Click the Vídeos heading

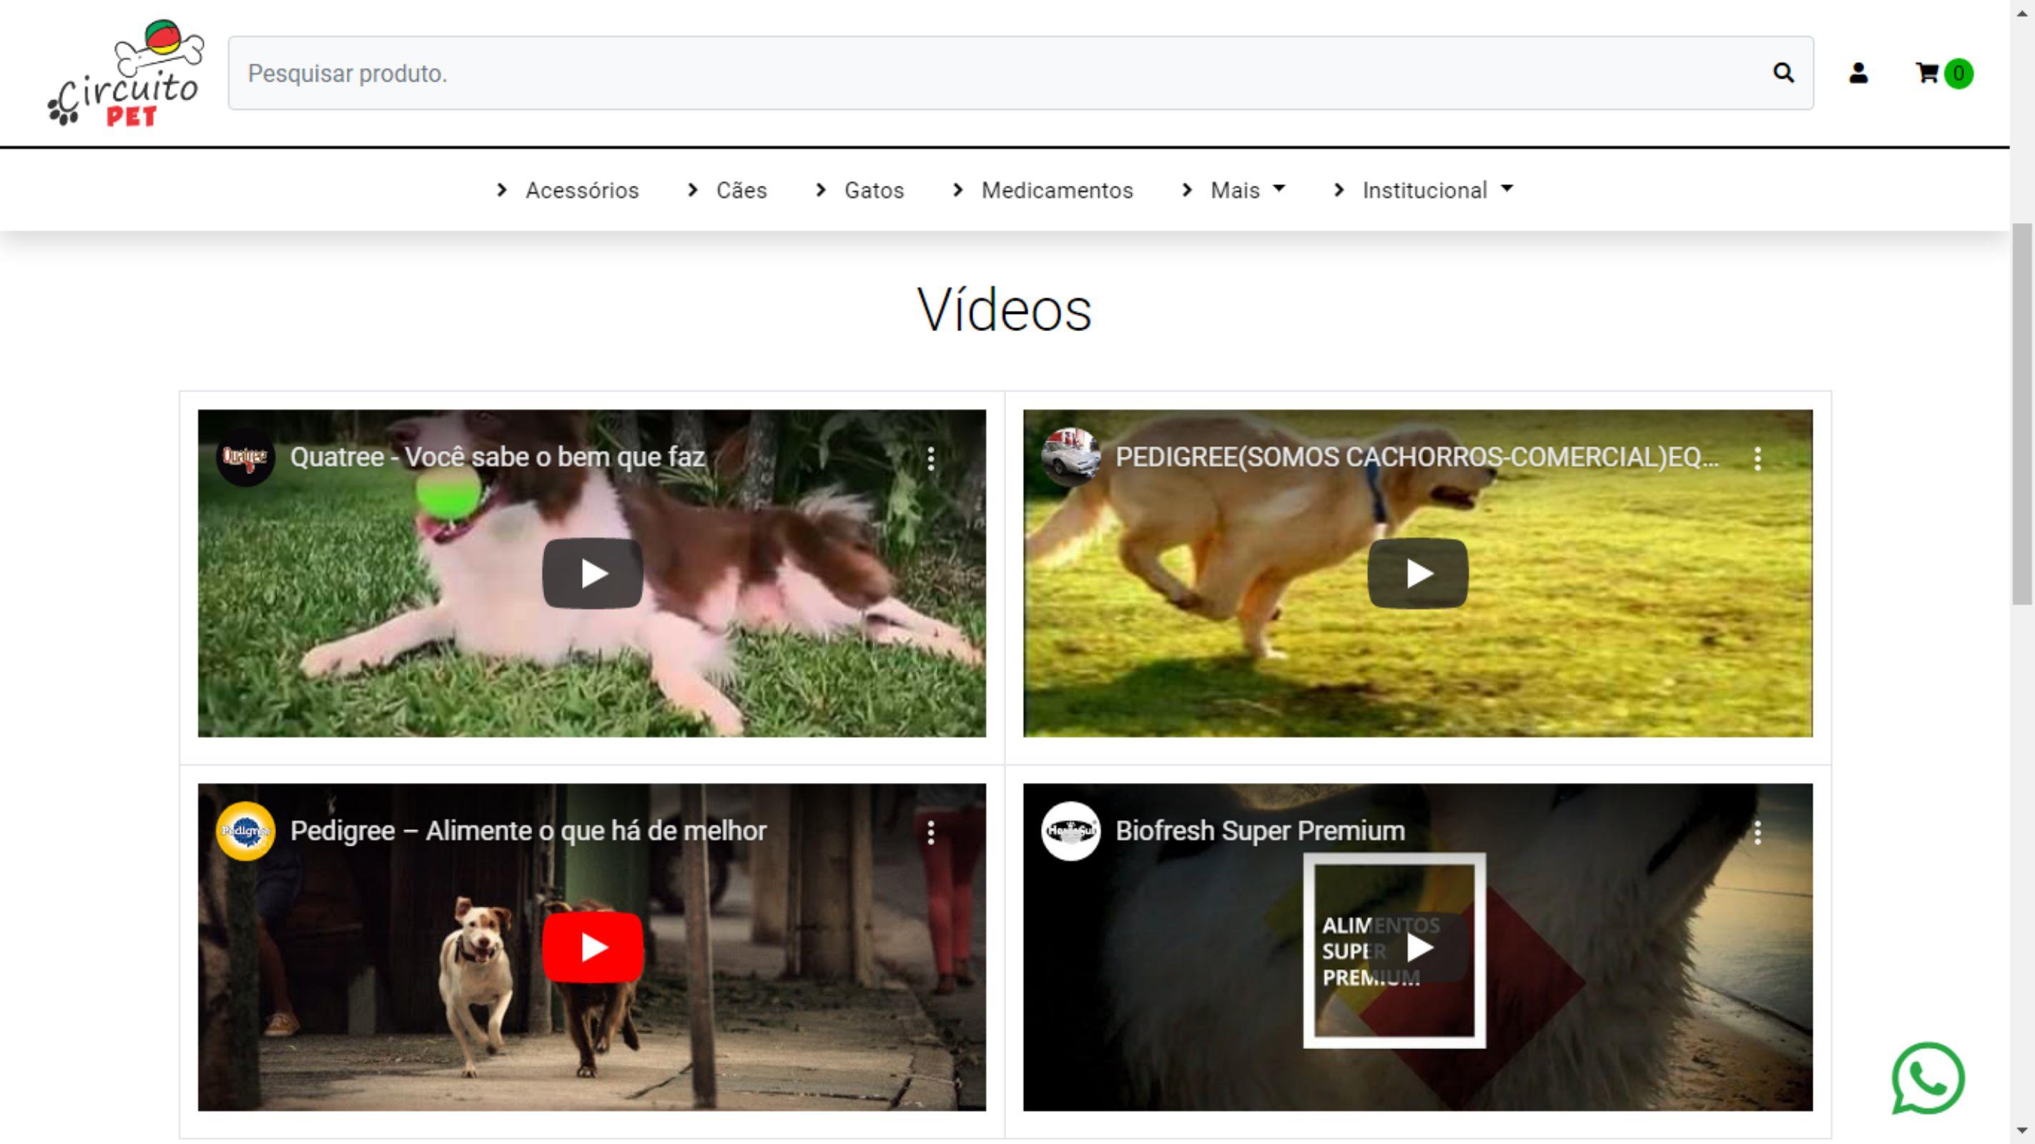click(1004, 310)
